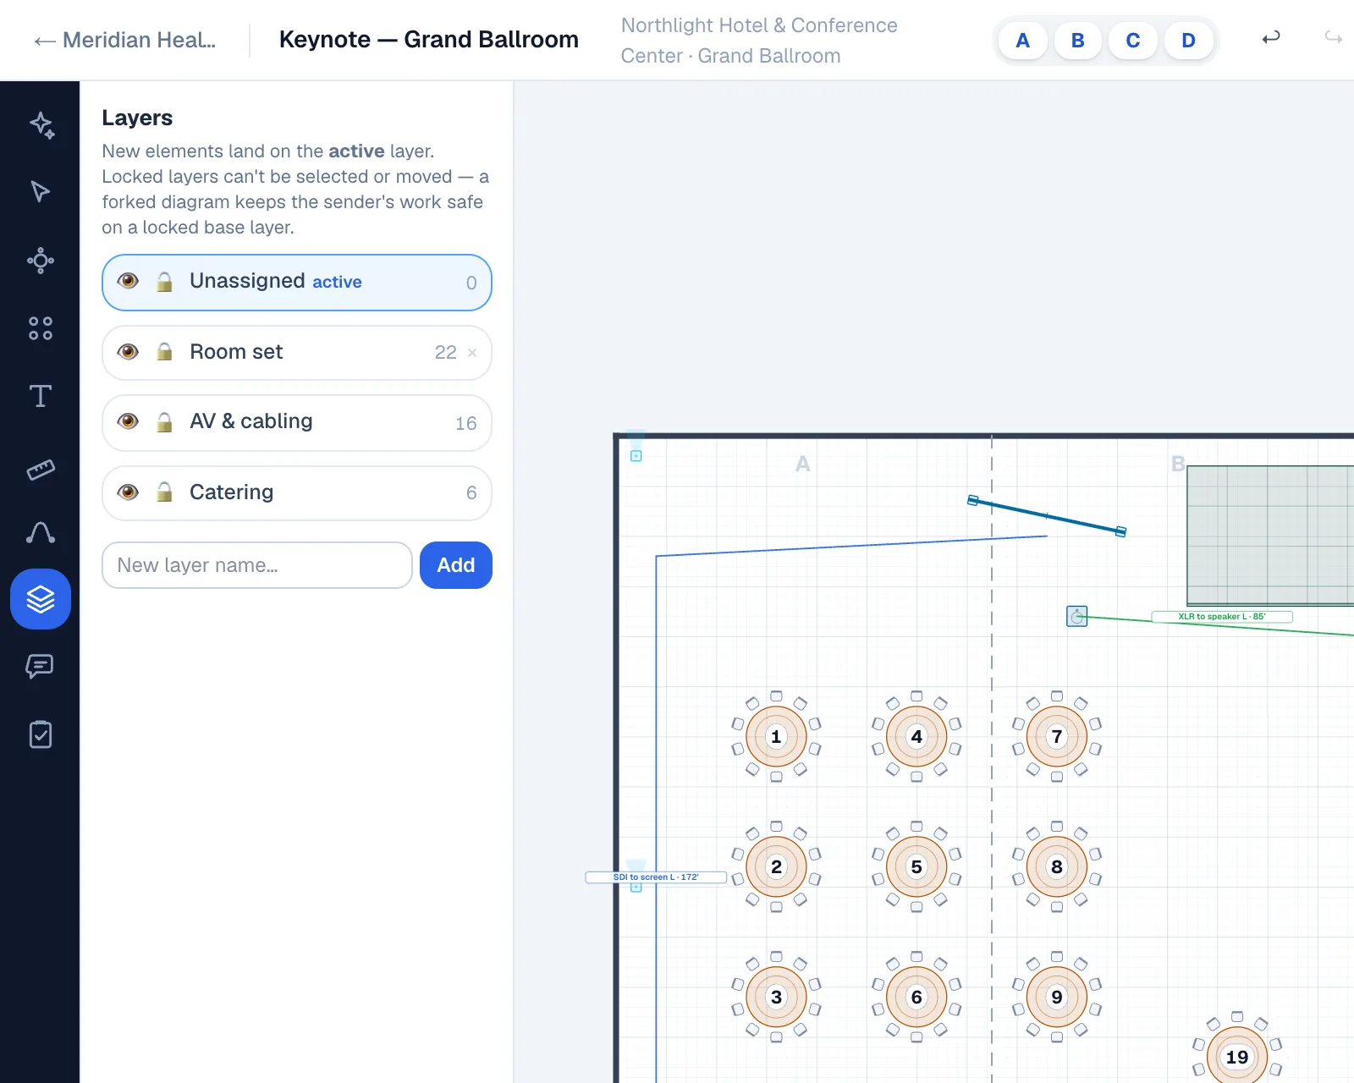Click the Add layer button

point(456,565)
